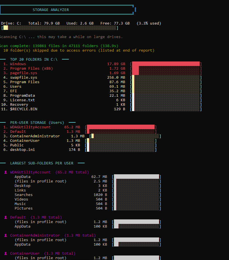Click the Music sub-folder row
Image resolution: width=229 pixels, height=260 pixels.
pyautogui.click(x=88, y=204)
